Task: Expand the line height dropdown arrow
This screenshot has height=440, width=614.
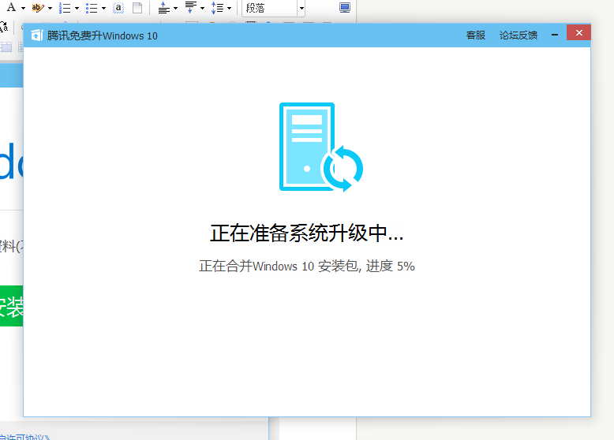Action: pos(230,8)
